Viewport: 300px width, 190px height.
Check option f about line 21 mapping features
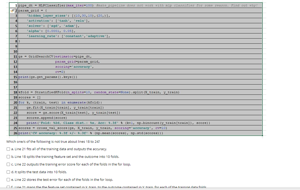(x=8, y=187)
